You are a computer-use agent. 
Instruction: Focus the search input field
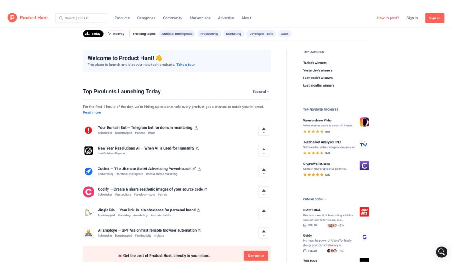click(81, 18)
